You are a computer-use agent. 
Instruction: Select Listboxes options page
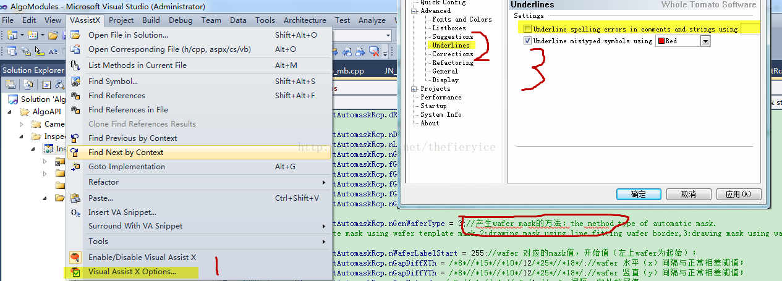[x=449, y=28]
